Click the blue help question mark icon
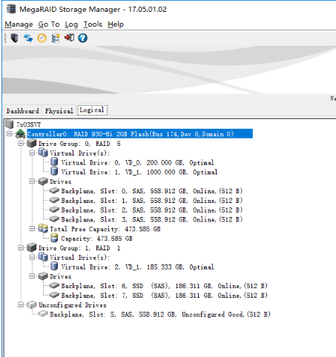The image size is (336, 357). (x=82, y=38)
